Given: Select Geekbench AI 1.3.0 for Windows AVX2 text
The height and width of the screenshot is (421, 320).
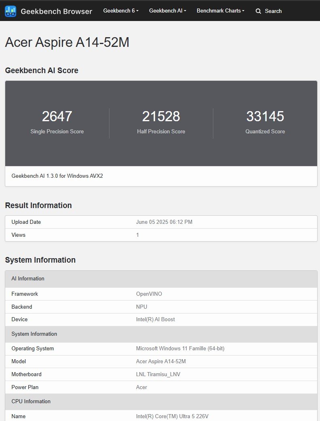Looking at the screenshot, I should 57,176.
